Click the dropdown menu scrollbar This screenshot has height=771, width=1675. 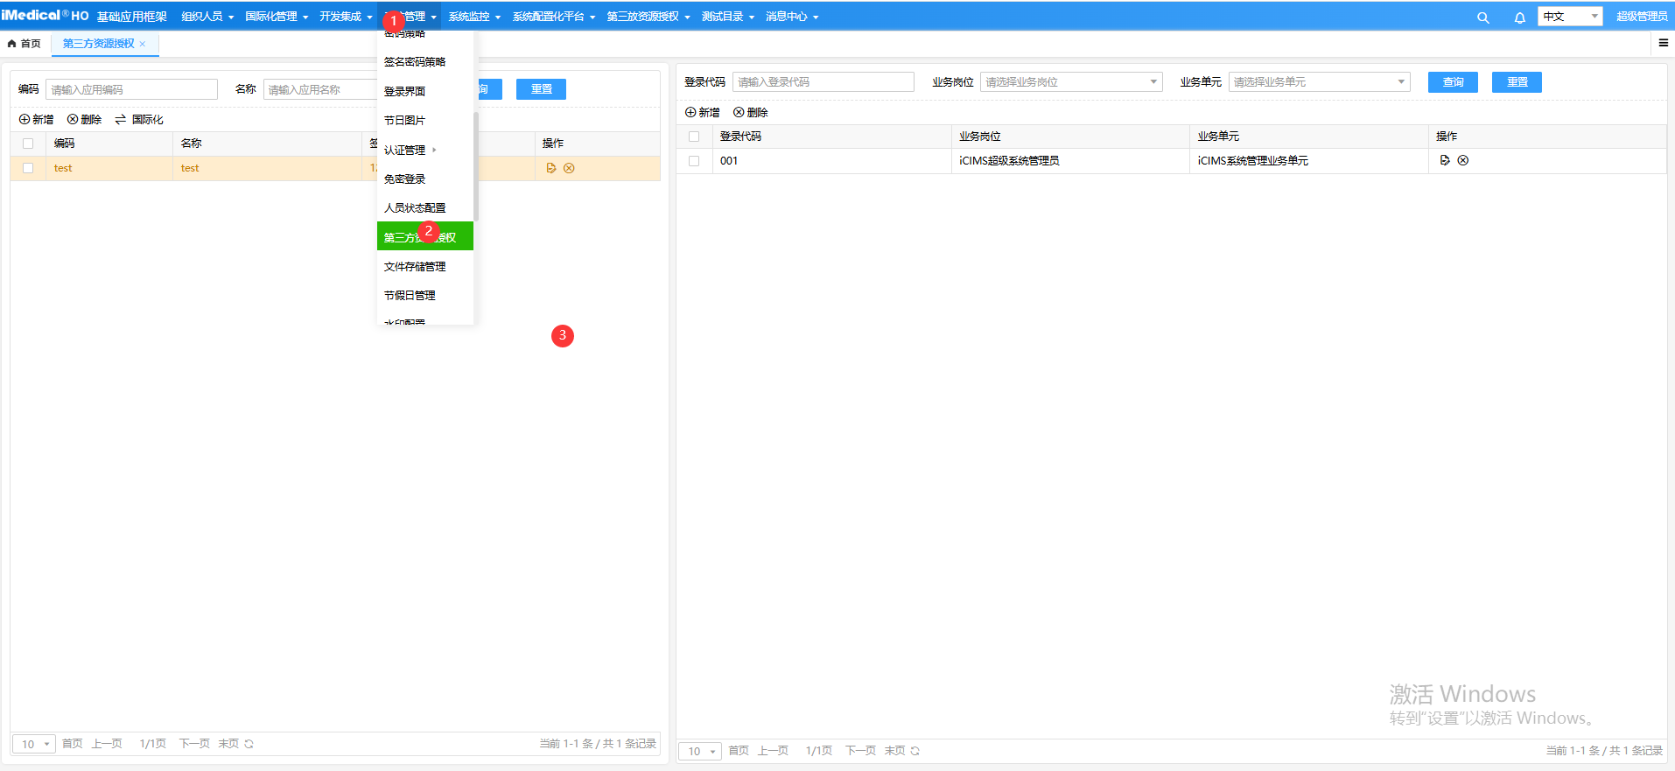(x=476, y=166)
